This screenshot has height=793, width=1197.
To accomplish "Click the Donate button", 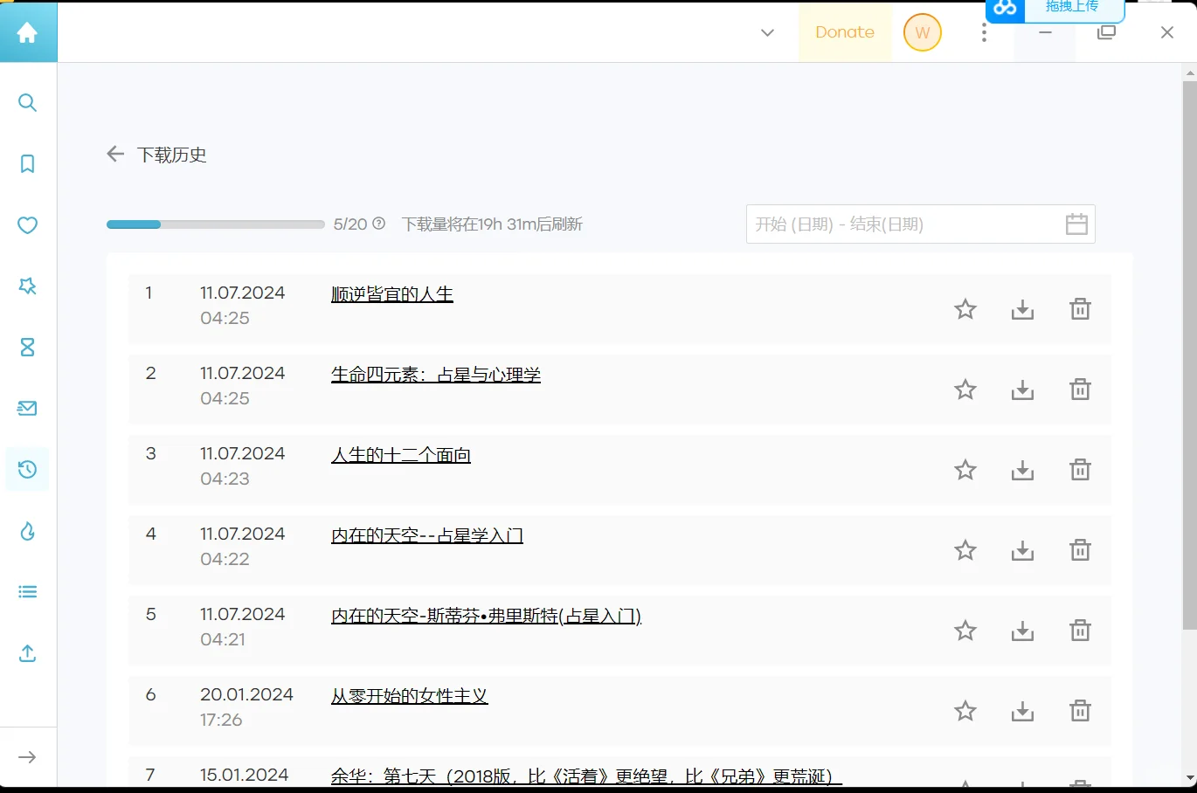I will (844, 32).
